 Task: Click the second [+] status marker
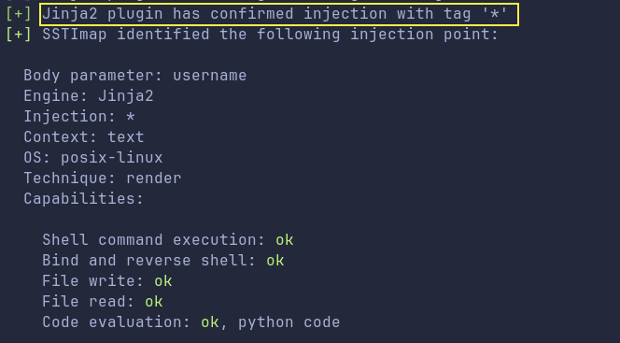coord(19,35)
